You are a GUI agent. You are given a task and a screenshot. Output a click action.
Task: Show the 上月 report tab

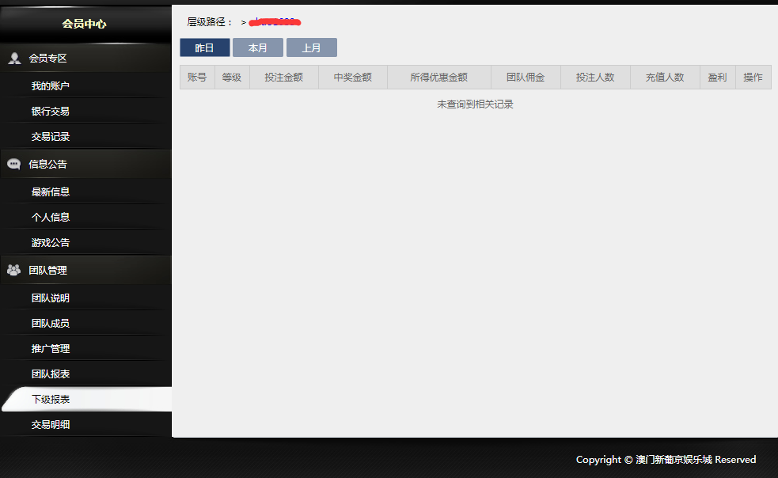[x=311, y=47]
